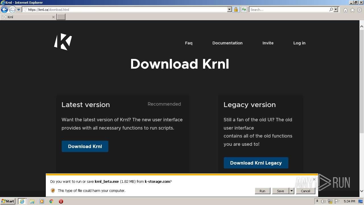Click Save in the download bar
Screen dimensions: 364x205
[x=280, y=191]
